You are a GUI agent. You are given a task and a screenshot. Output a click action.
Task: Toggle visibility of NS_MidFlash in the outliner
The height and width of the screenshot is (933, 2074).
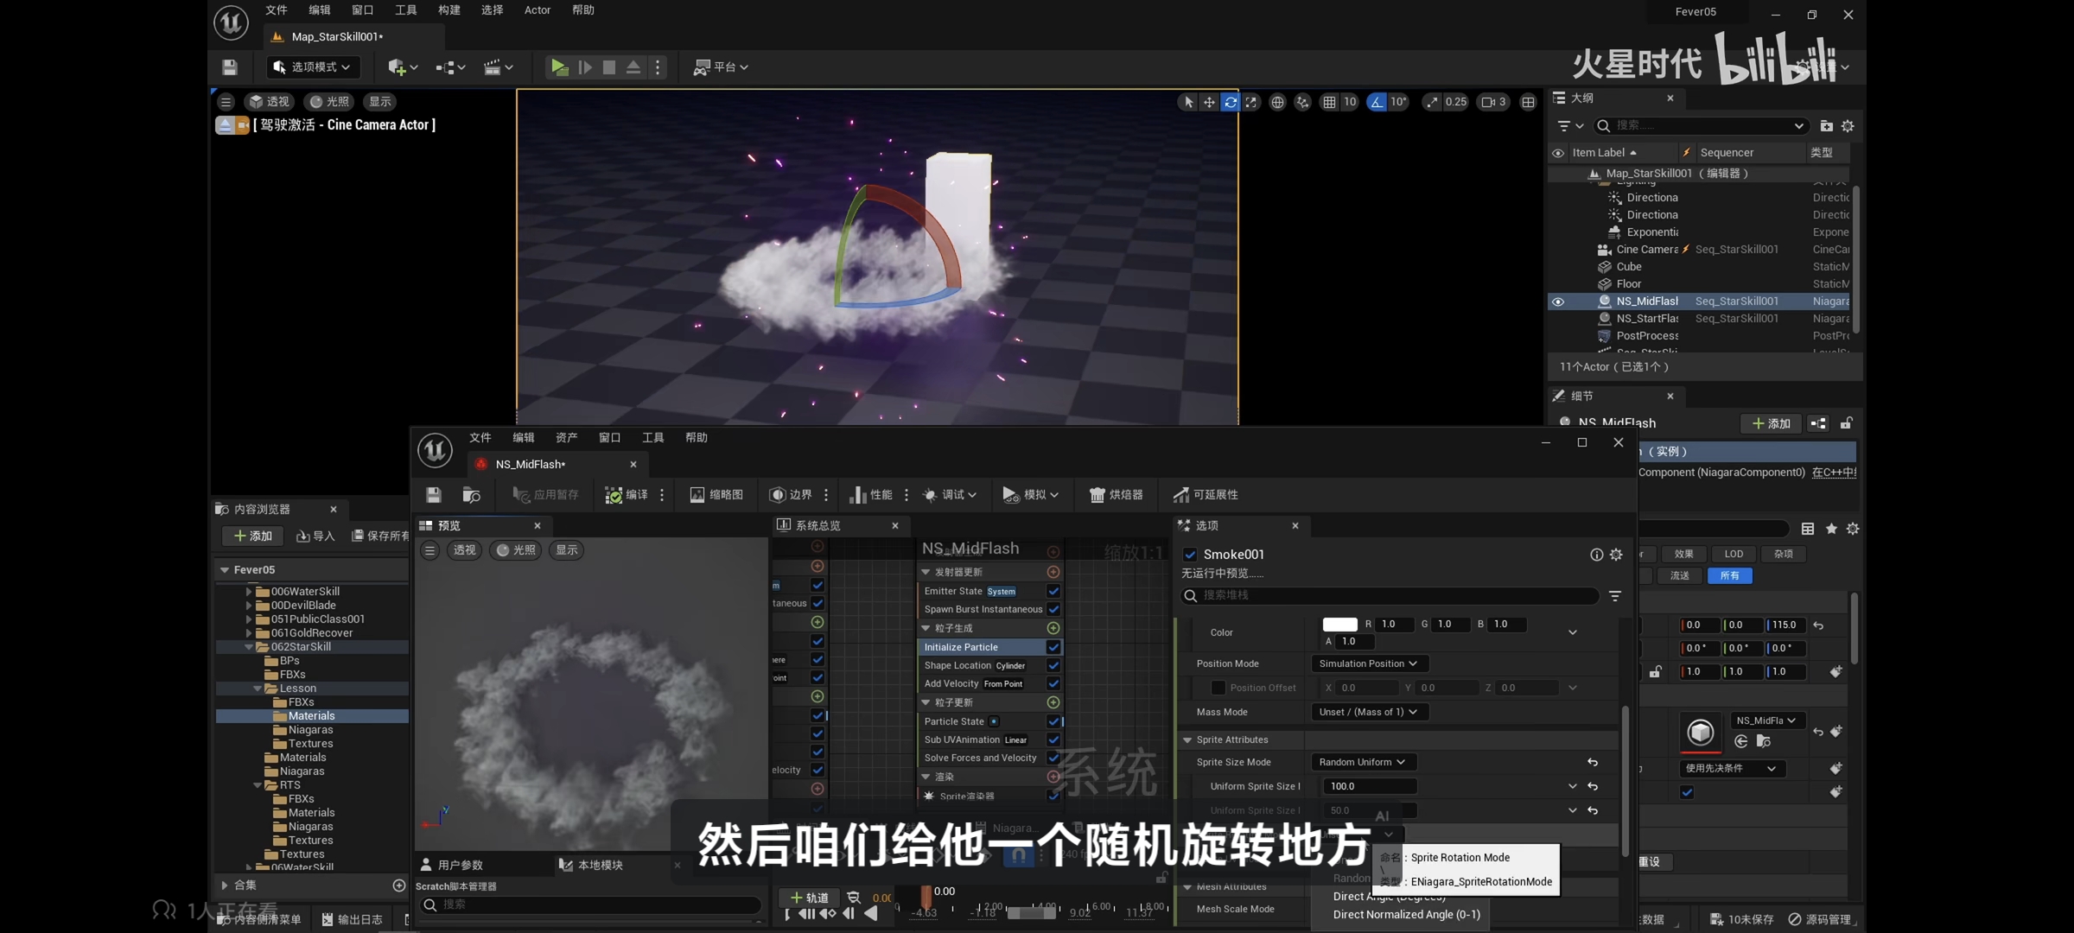1558,301
